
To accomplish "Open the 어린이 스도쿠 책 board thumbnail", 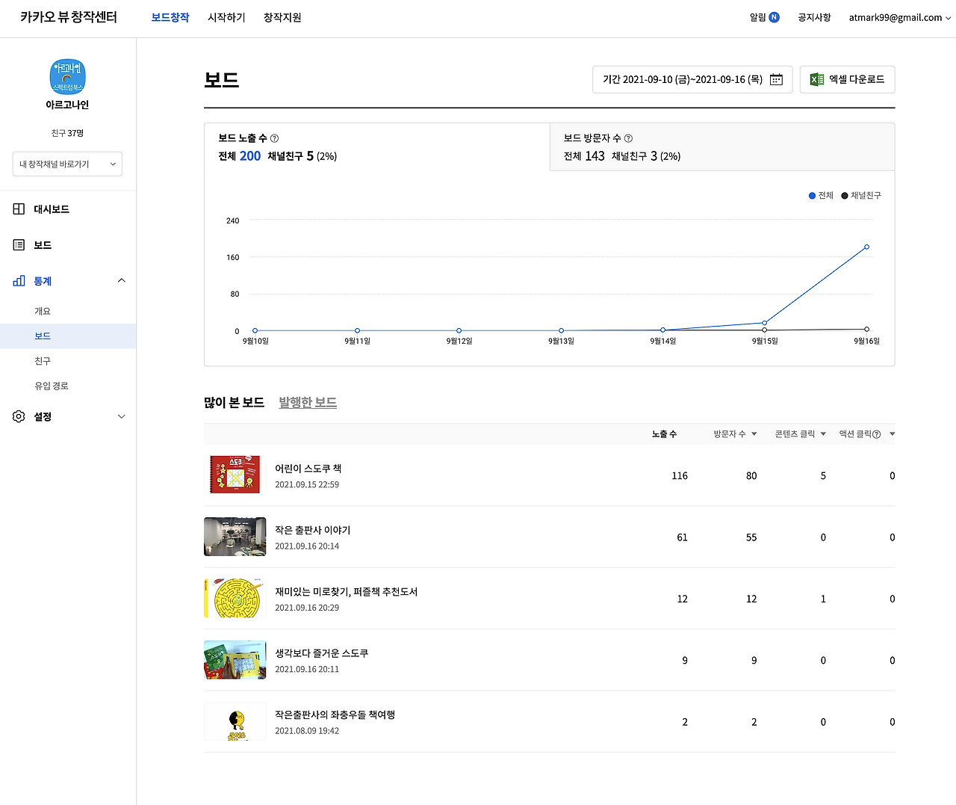I will pyautogui.click(x=235, y=475).
